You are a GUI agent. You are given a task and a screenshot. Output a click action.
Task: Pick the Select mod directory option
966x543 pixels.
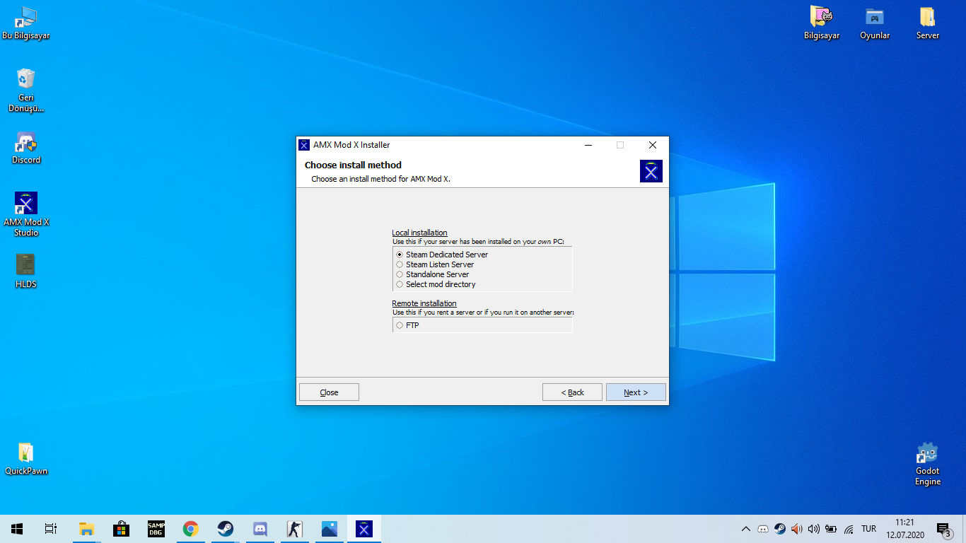click(x=400, y=284)
